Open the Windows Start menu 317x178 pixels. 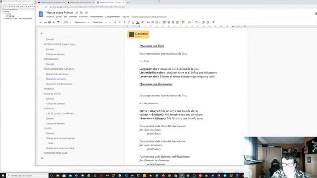(3, 176)
